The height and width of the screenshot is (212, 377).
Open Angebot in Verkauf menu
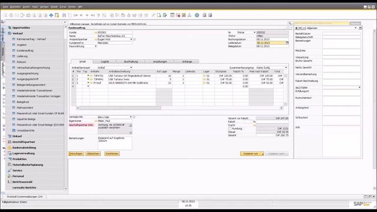click(x=22, y=45)
